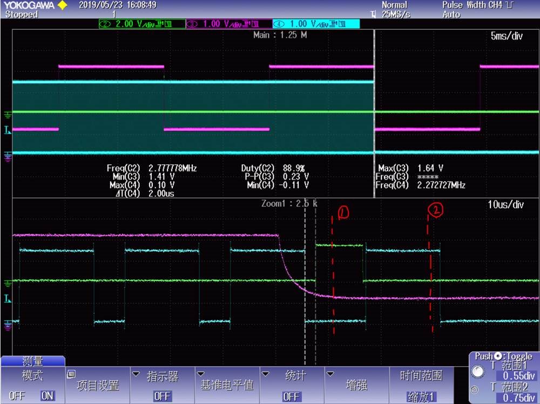The height and width of the screenshot is (404, 540).
Task: Open 项目设置 item setup
Action: tap(97, 385)
